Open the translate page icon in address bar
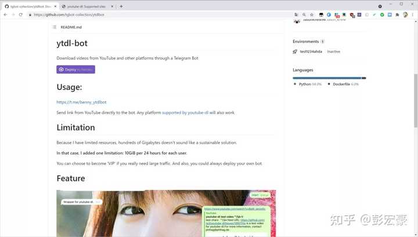 296,14
